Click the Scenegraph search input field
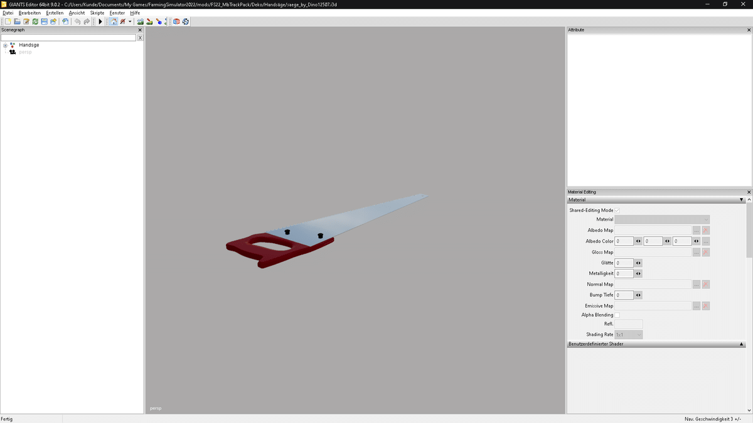 [68, 38]
